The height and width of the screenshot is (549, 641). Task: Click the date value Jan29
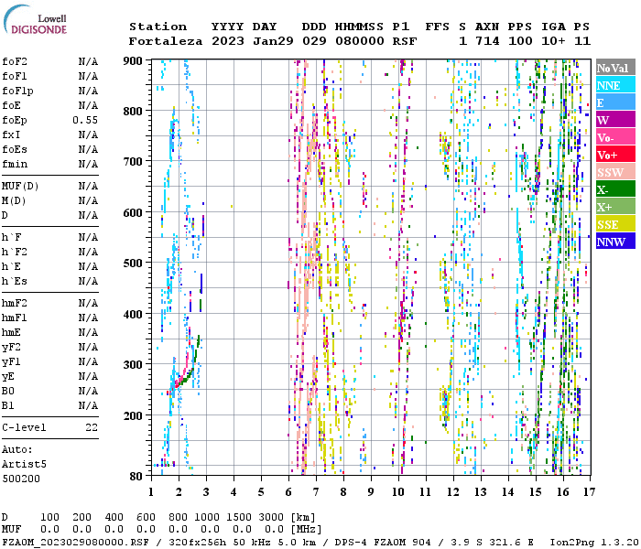273,41
